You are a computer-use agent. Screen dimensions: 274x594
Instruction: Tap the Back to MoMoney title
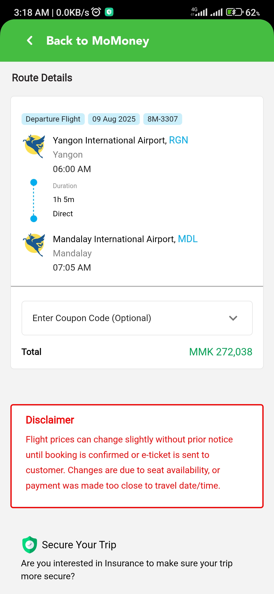tap(98, 41)
